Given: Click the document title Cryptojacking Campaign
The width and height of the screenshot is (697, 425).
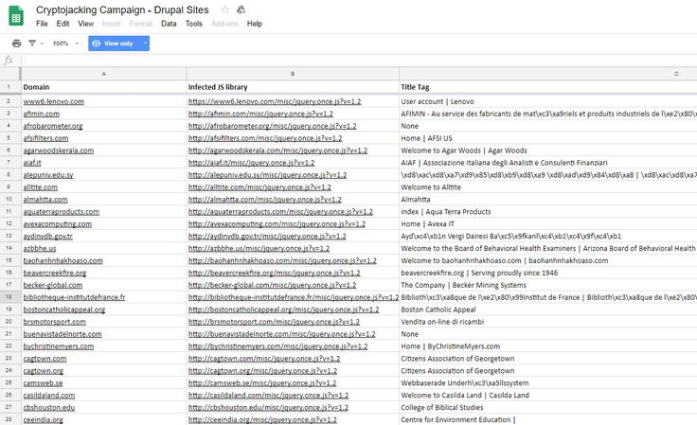Looking at the screenshot, I should coord(122,9).
